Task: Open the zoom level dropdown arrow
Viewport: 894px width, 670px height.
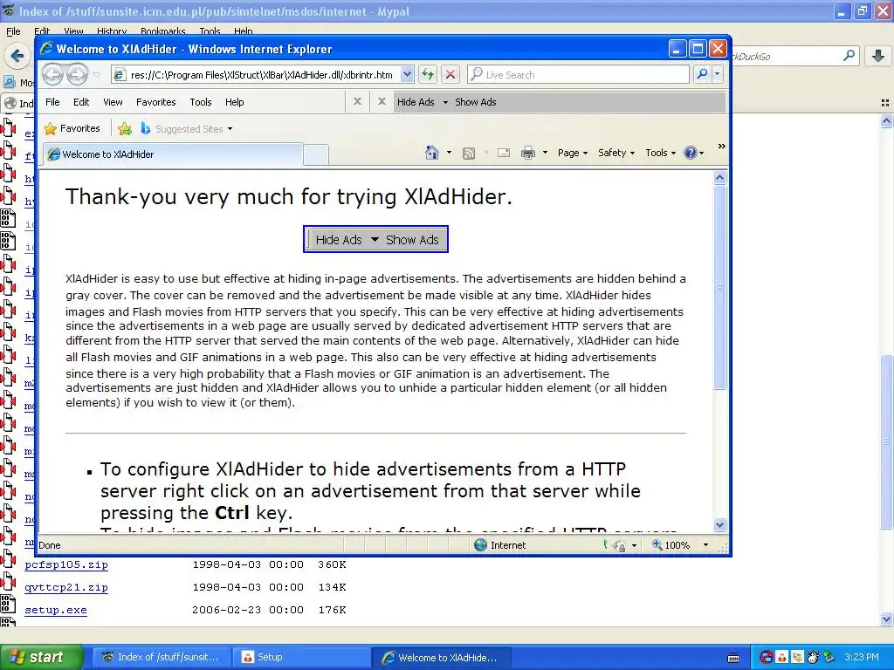Action: point(705,545)
